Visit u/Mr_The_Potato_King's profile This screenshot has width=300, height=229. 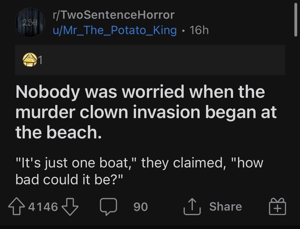coord(114,30)
